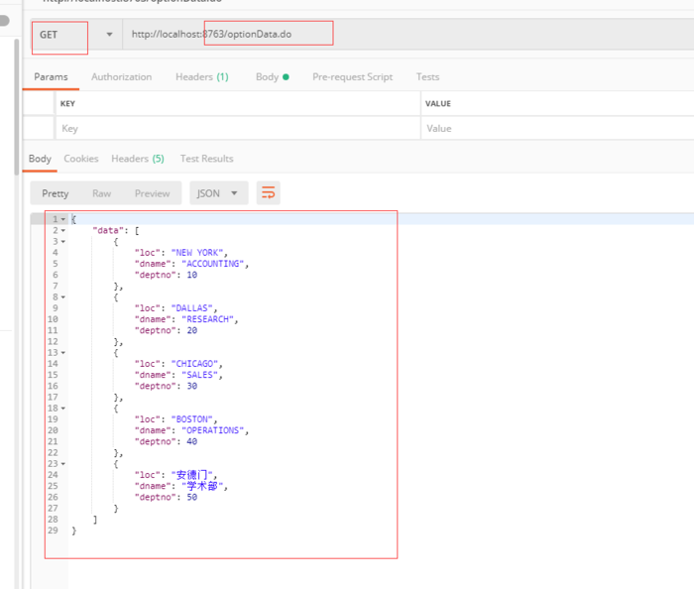694x589 pixels.
Task: Open the response Cookies tab
Action: pos(81,159)
